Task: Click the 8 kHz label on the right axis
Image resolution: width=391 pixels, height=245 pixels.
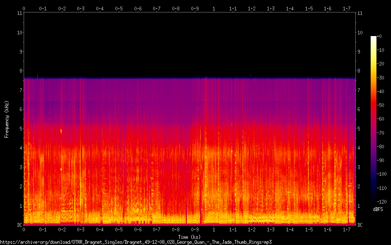Action: [x=359, y=71]
